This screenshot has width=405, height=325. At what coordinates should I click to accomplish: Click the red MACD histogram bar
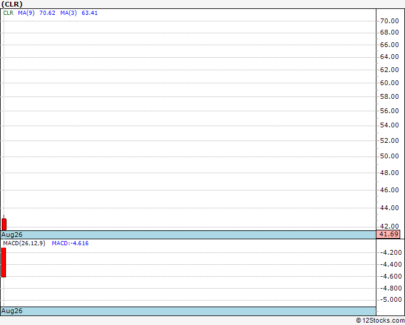coord(4,262)
